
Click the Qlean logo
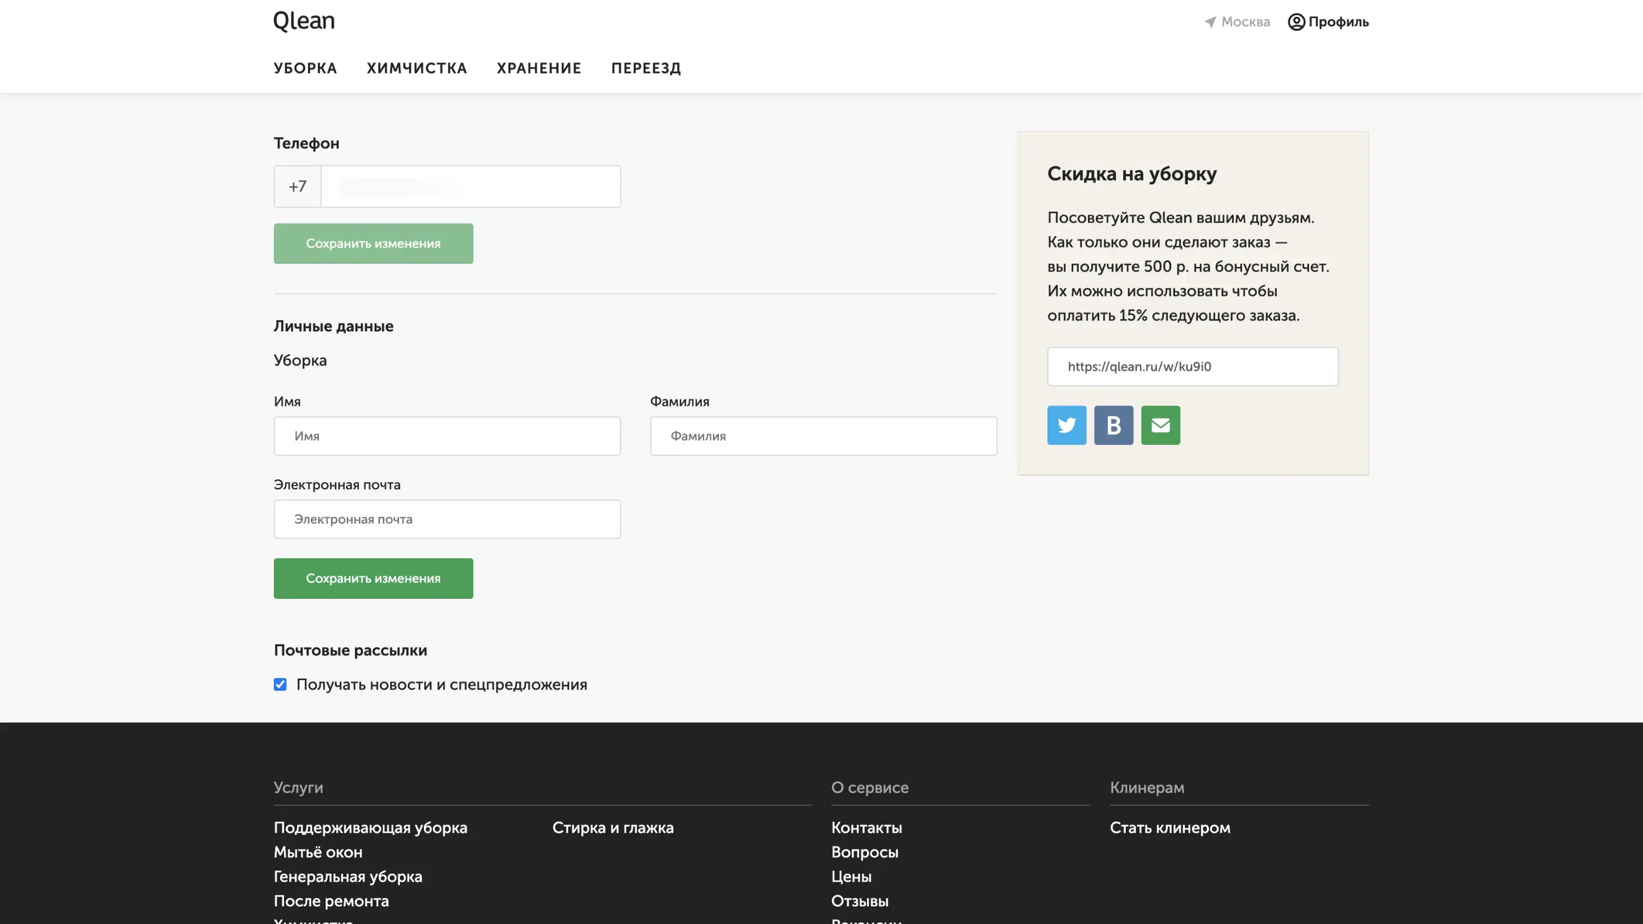[303, 21]
